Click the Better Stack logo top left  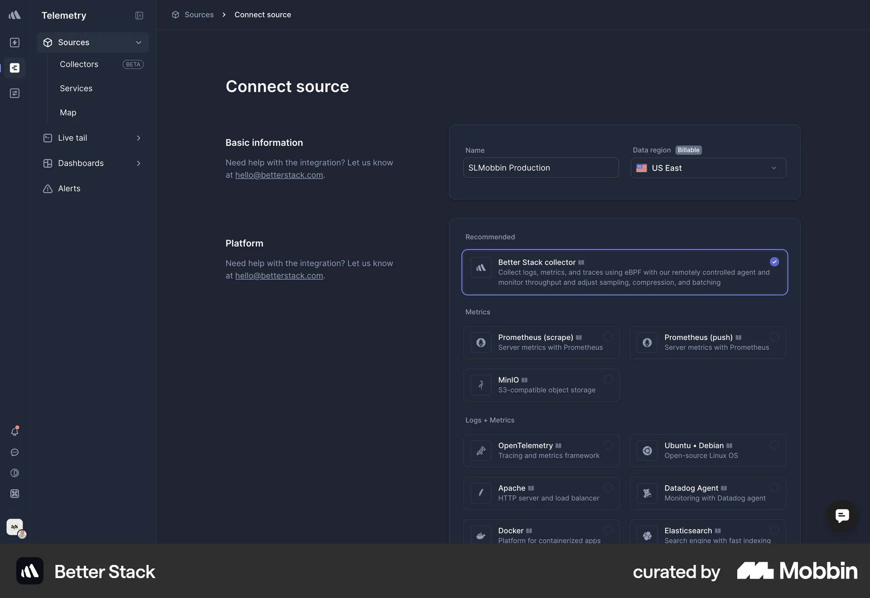(x=14, y=15)
